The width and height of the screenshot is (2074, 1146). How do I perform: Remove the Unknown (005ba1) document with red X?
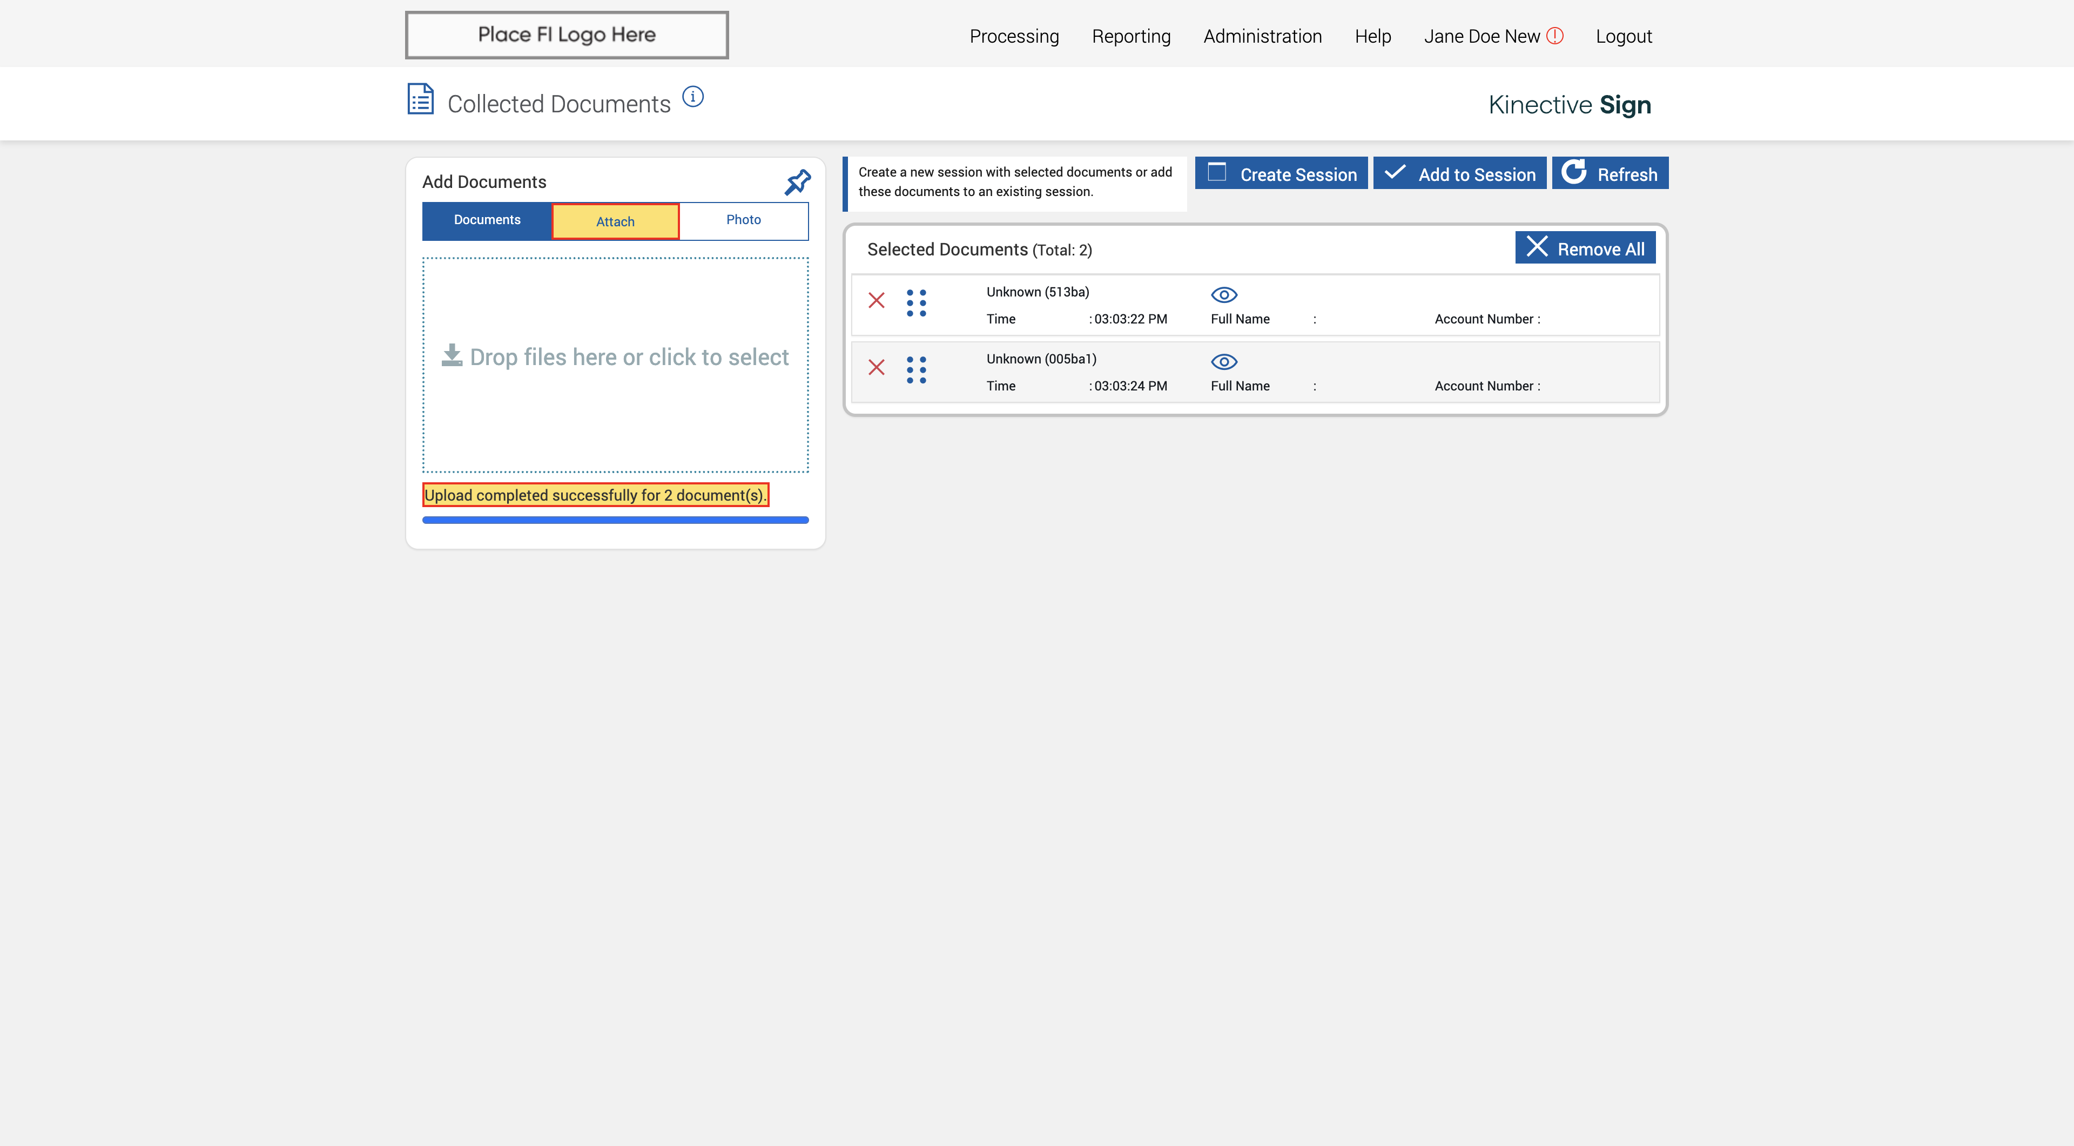click(x=876, y=368)
